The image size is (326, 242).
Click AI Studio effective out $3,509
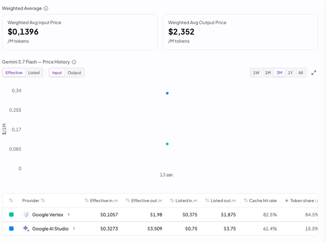pyautogui.click(x=155, y=229)
